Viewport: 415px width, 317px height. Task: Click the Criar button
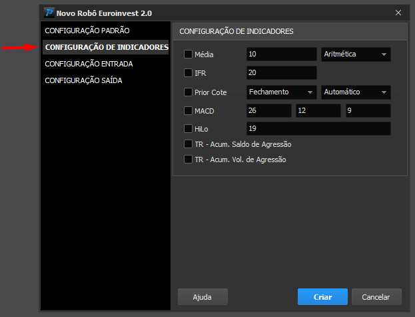click(x=322, y=297)
